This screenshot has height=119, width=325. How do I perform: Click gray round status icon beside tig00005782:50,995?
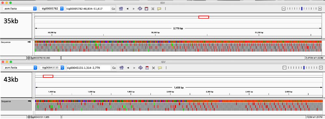coord(29,58)
